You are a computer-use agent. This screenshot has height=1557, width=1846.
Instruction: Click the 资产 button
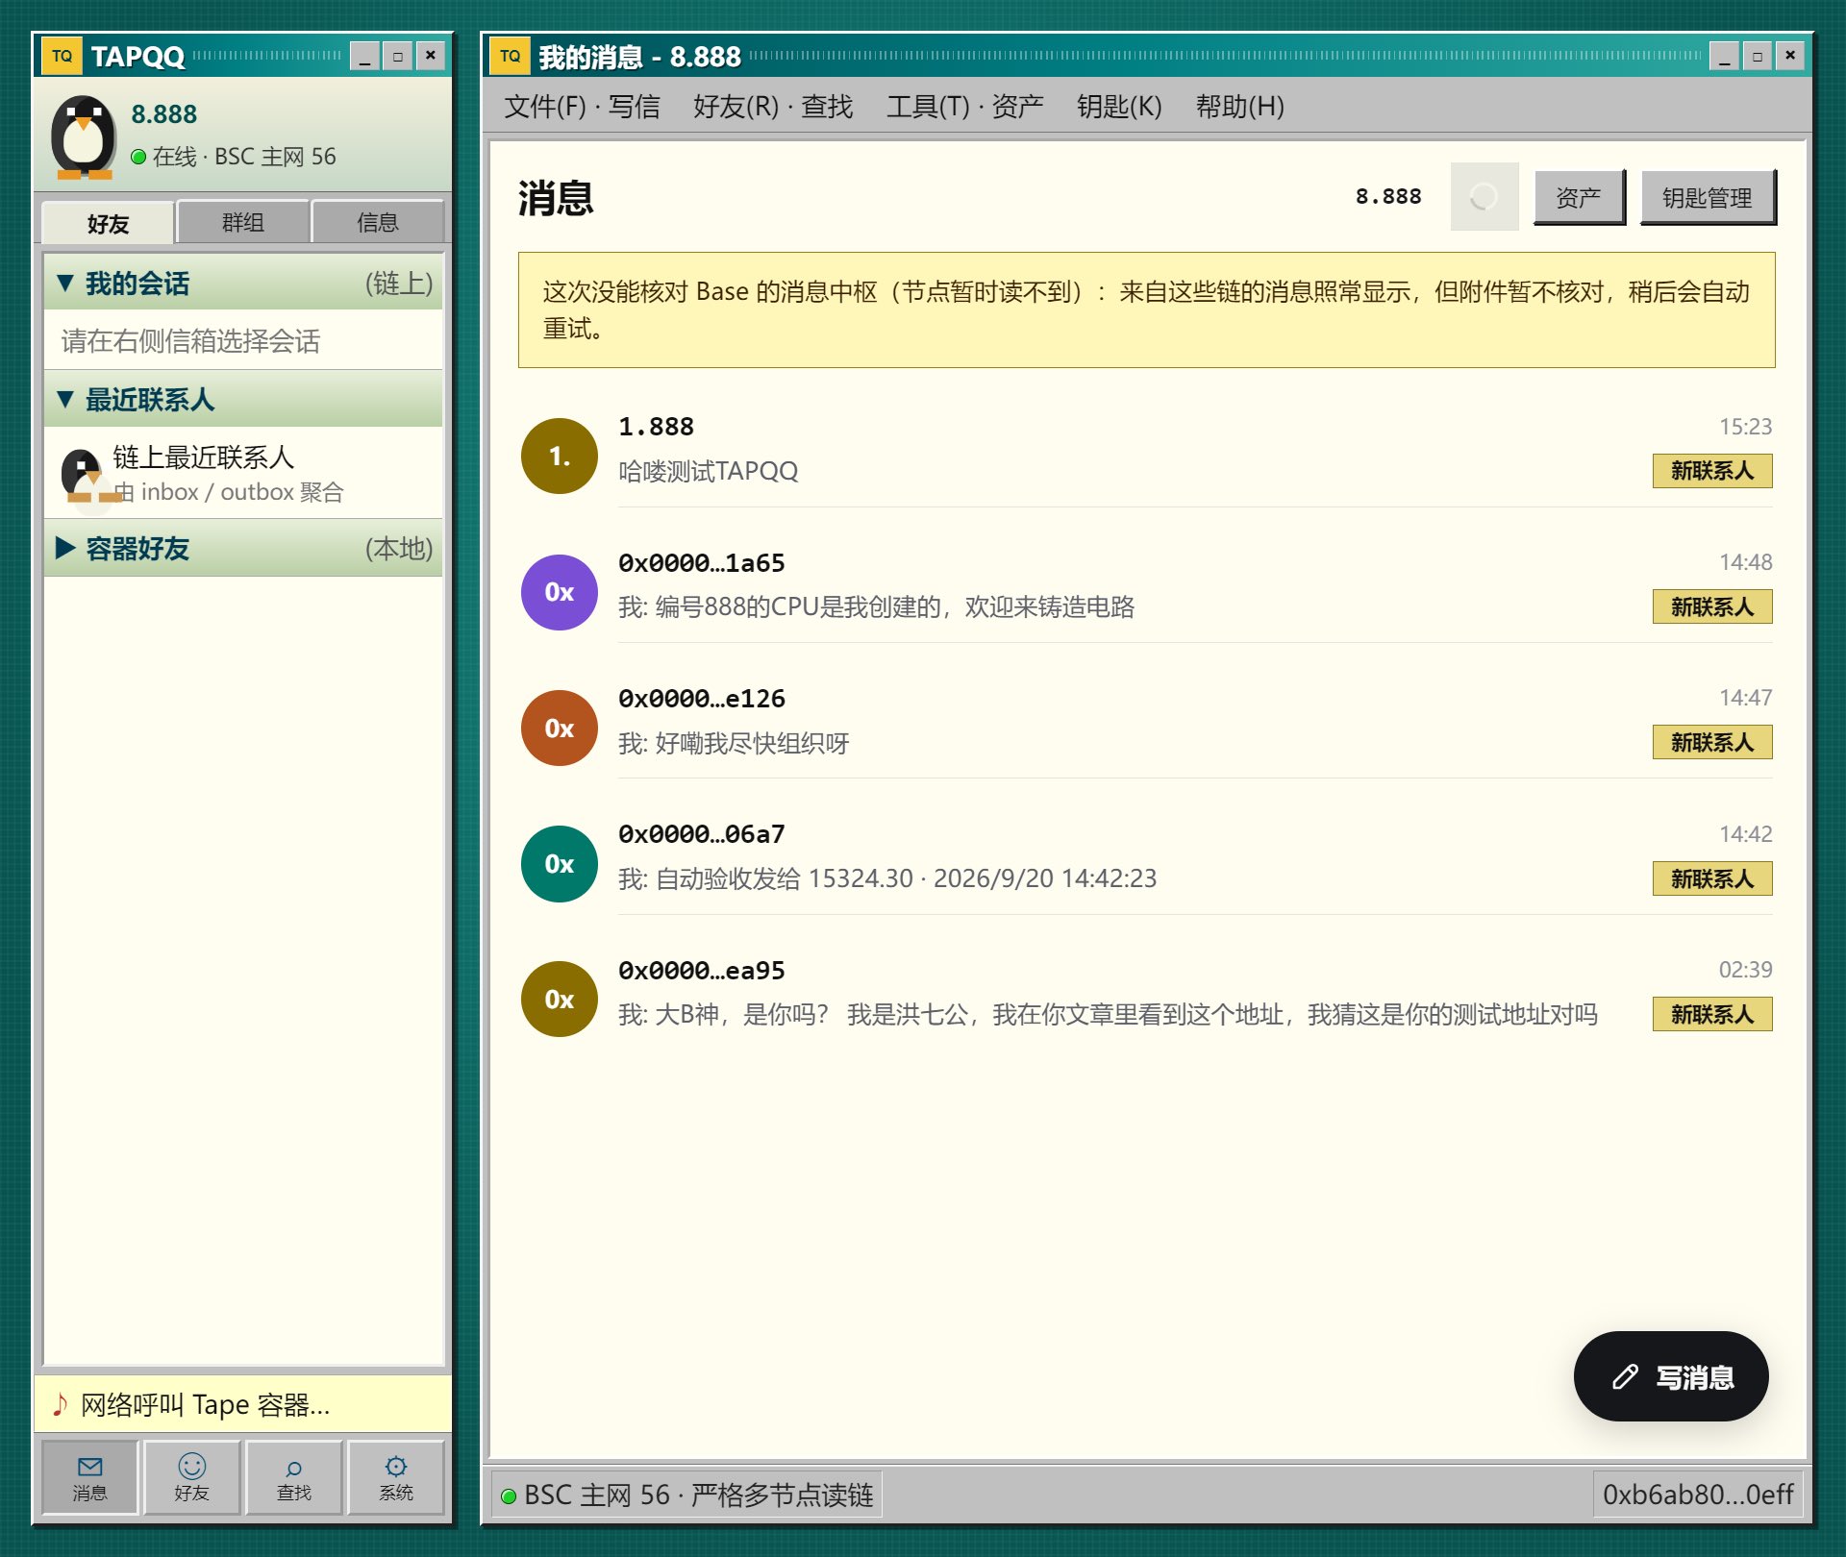coord(1579,197)
